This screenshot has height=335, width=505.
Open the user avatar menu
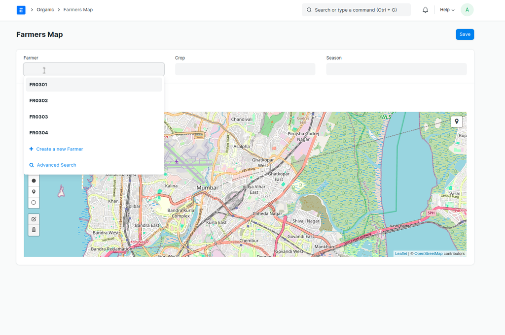click(467, 10)
